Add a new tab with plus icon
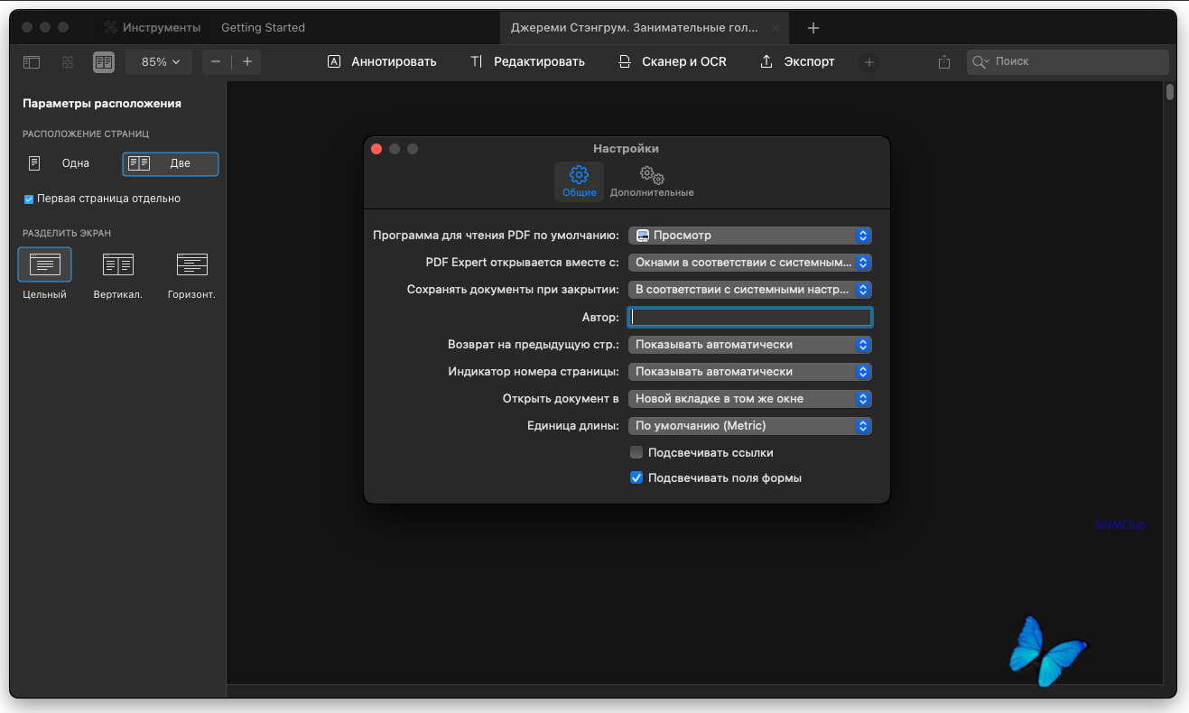Screen dimensions: 1189x713 pos(813,28)
